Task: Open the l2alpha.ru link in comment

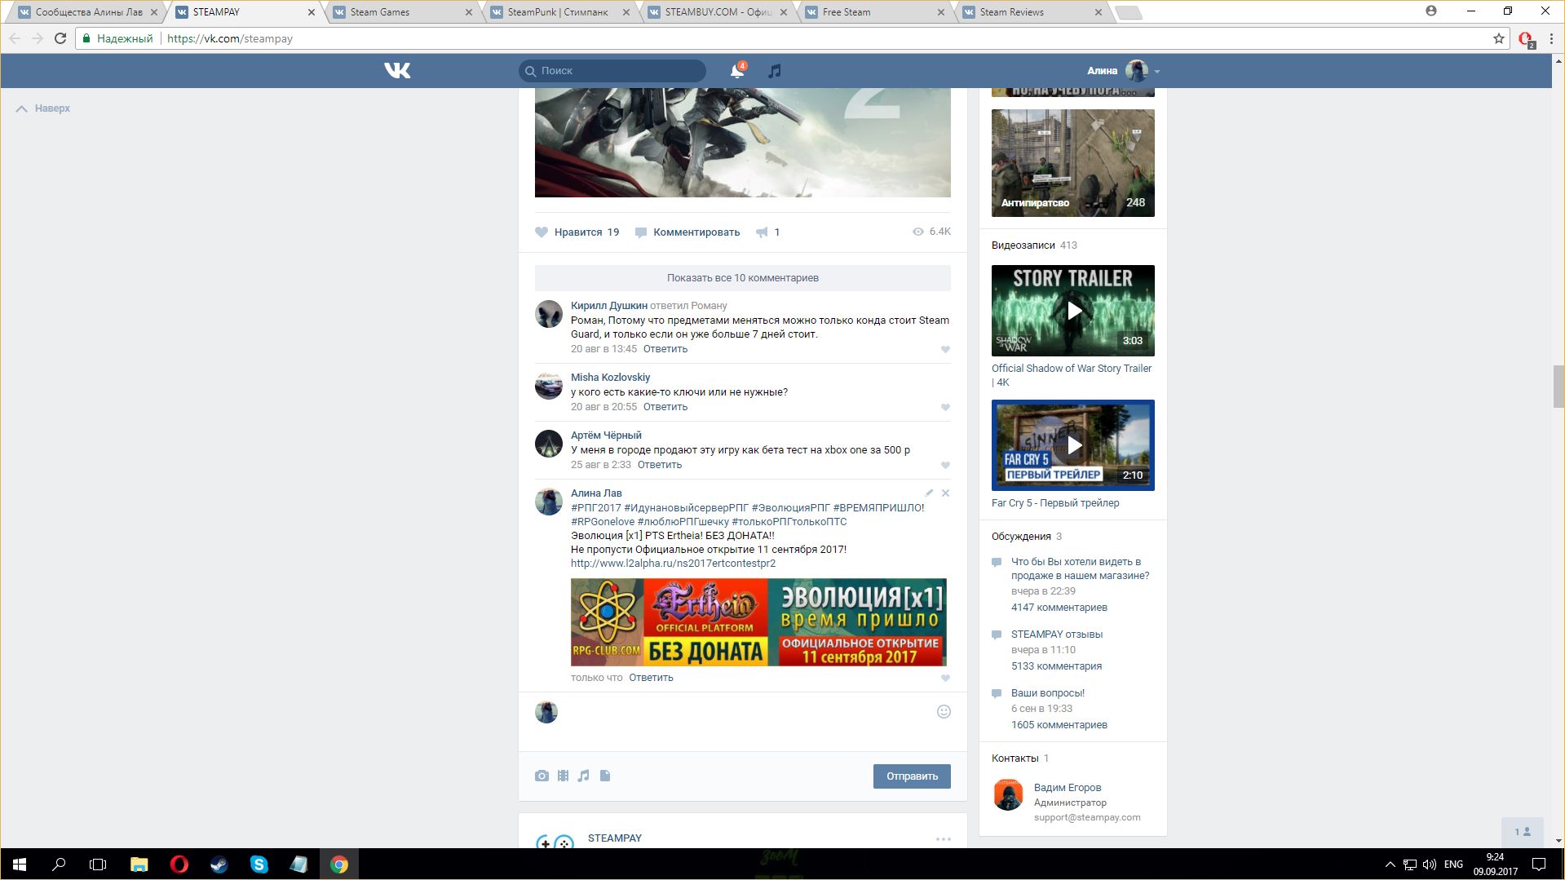Action: (673, 564)
